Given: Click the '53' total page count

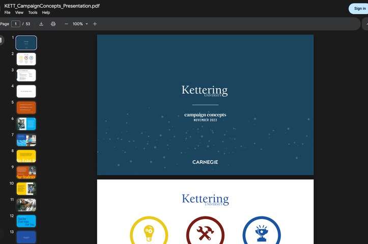Looking at the screenshot, I should [28, 24].
